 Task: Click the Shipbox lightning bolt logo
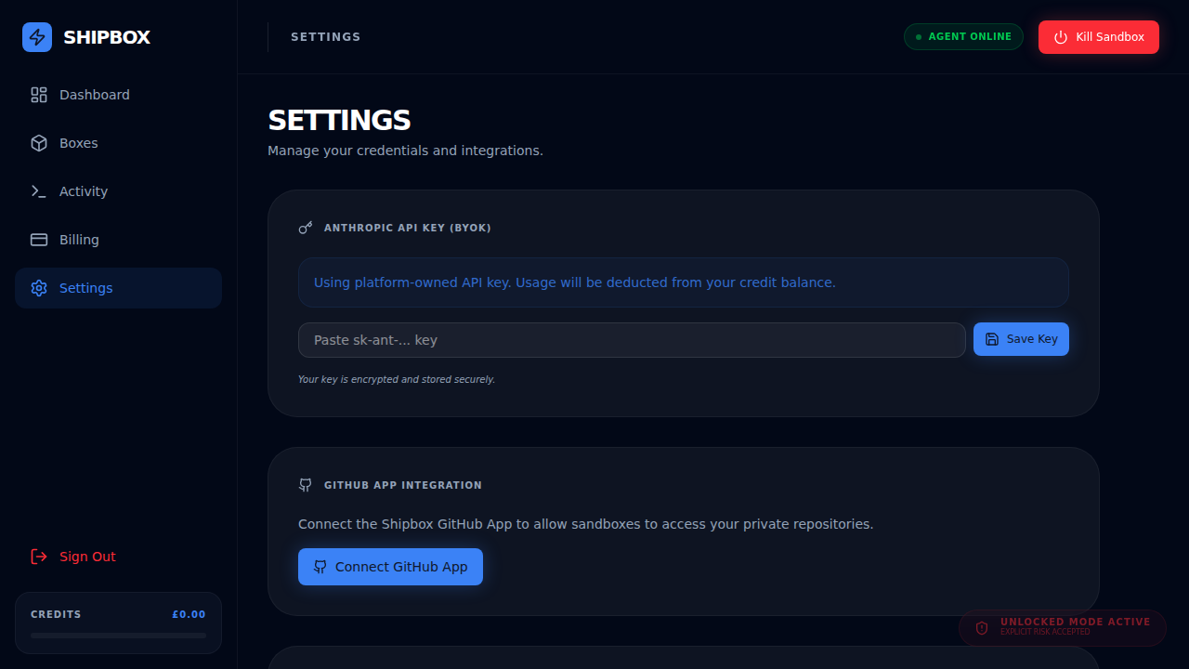pos(37,37)
